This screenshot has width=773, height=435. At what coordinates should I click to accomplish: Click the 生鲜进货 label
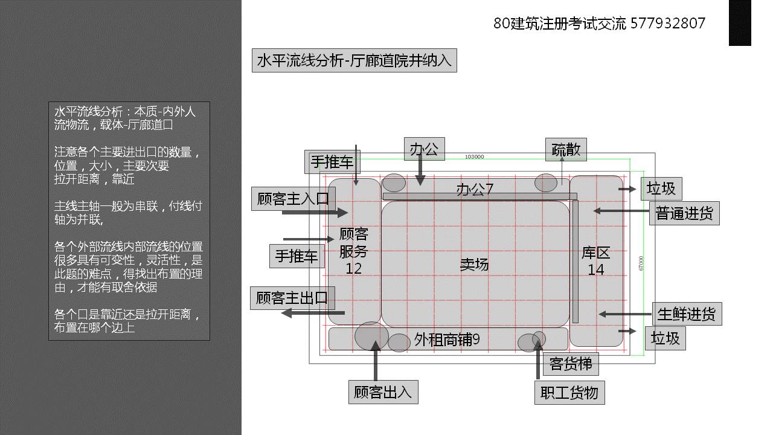[687, 314]
